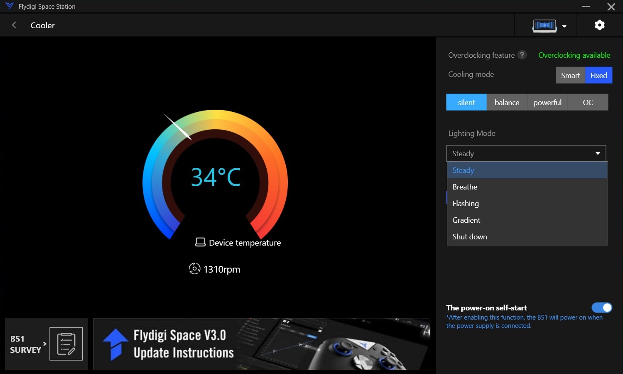Select the powerful fan mode

pos(547,102)
